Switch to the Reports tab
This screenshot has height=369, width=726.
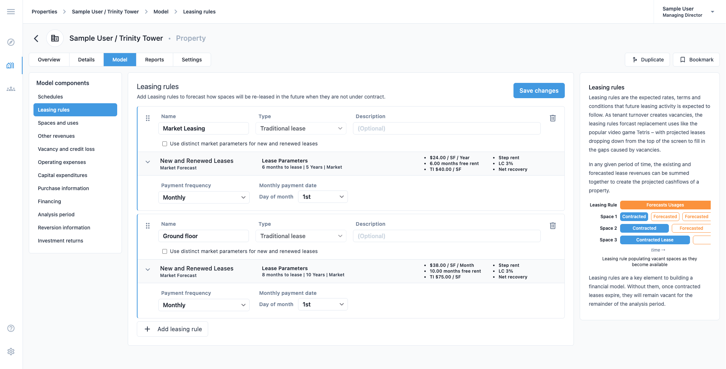click(x=154, y=59)
